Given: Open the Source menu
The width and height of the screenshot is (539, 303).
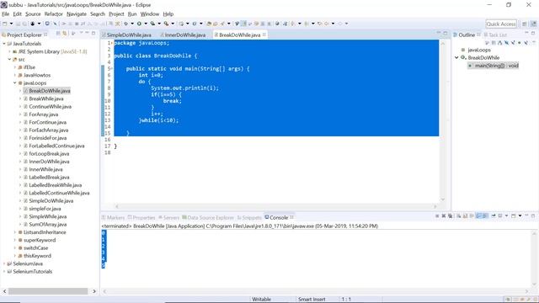Looking at the screenshot, I should (33, 14).
